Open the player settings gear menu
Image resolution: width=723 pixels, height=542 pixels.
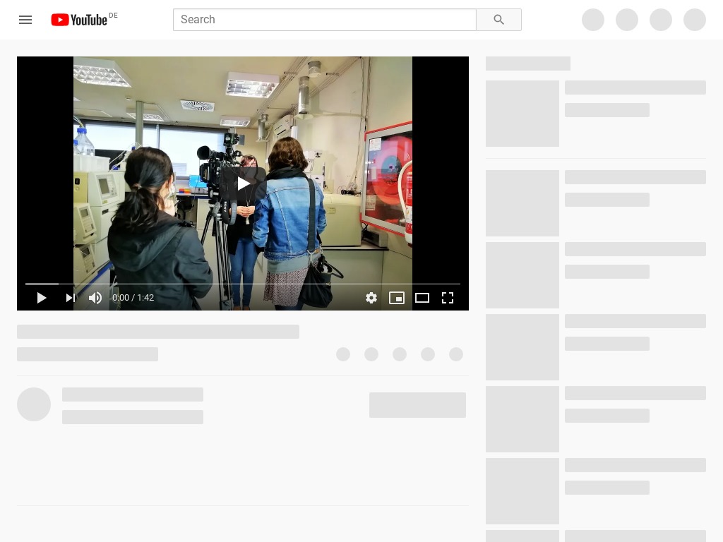click(x=371, y=298)
